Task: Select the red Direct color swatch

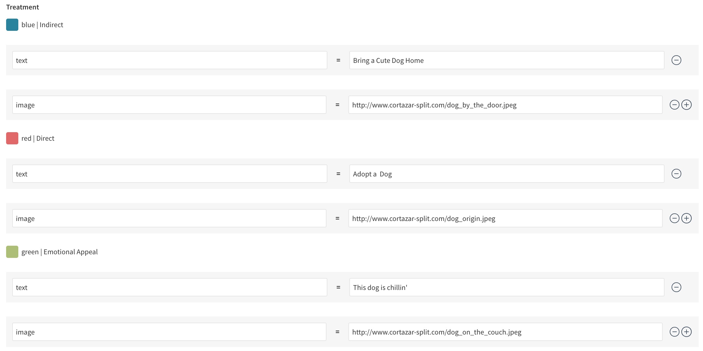Action: coord(12,138)
